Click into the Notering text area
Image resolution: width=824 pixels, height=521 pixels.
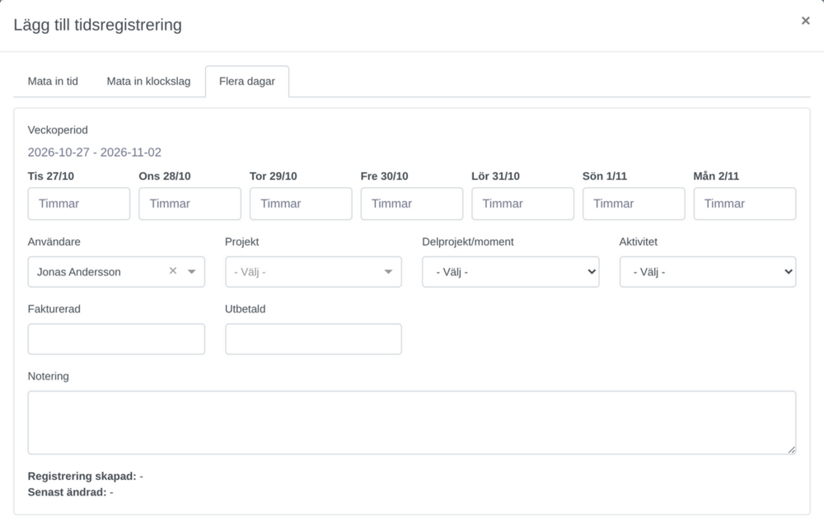tap(411, 423)
